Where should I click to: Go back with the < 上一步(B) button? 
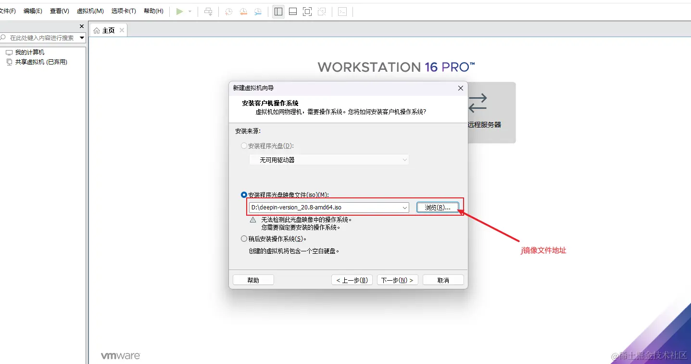coord(352,280)
